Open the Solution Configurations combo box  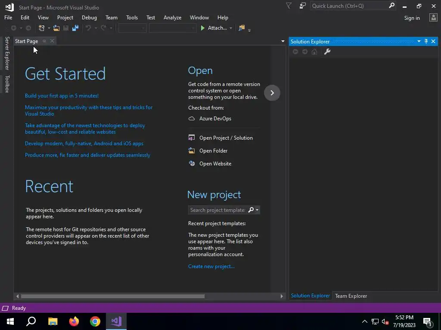coord(132,28)
